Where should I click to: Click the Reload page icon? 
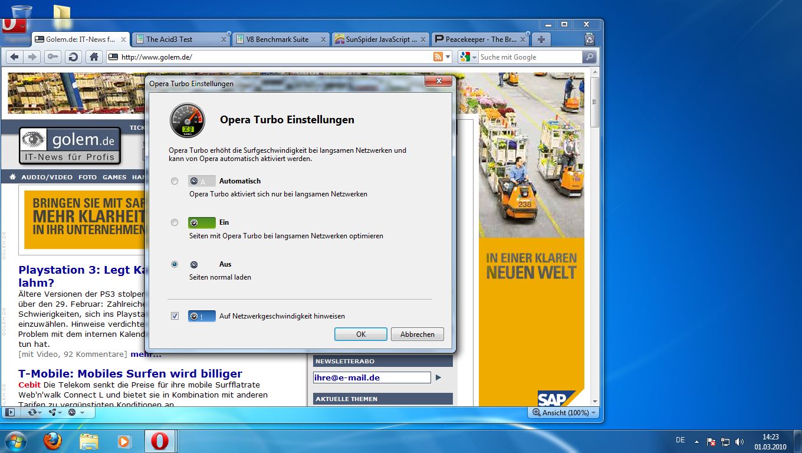(x=73, y=57)
